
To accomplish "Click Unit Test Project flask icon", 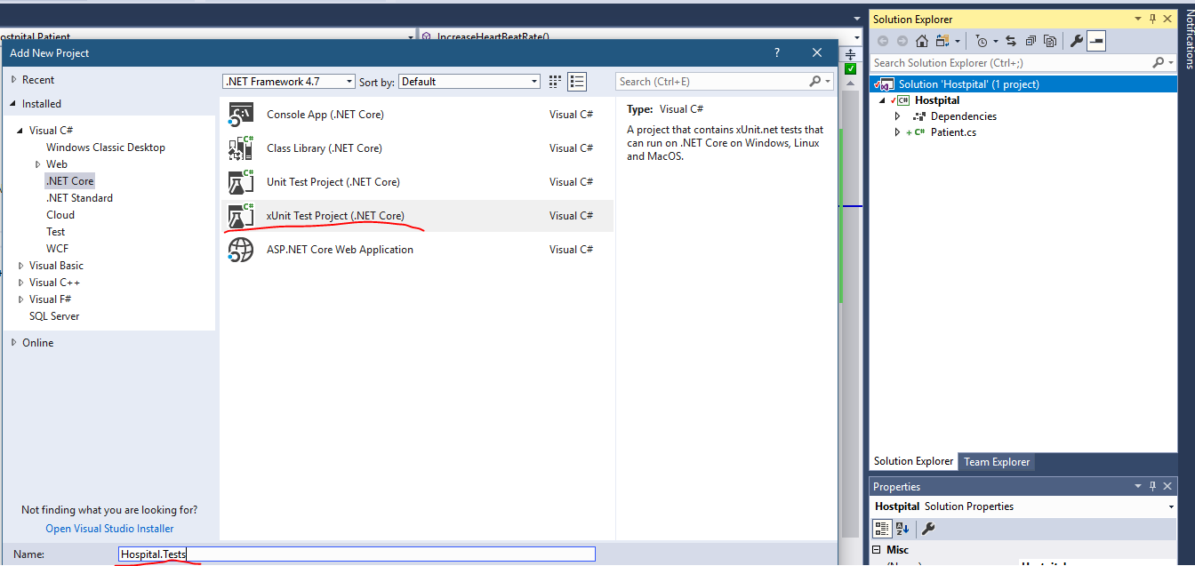I will click(x=241, y=182).
